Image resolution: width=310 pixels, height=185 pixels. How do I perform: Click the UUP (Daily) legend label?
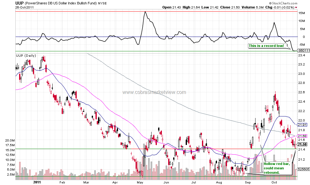coord(26,55)
